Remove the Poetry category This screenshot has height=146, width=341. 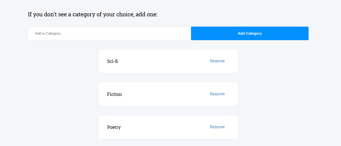pyautogui.click(x=217, y=127)
